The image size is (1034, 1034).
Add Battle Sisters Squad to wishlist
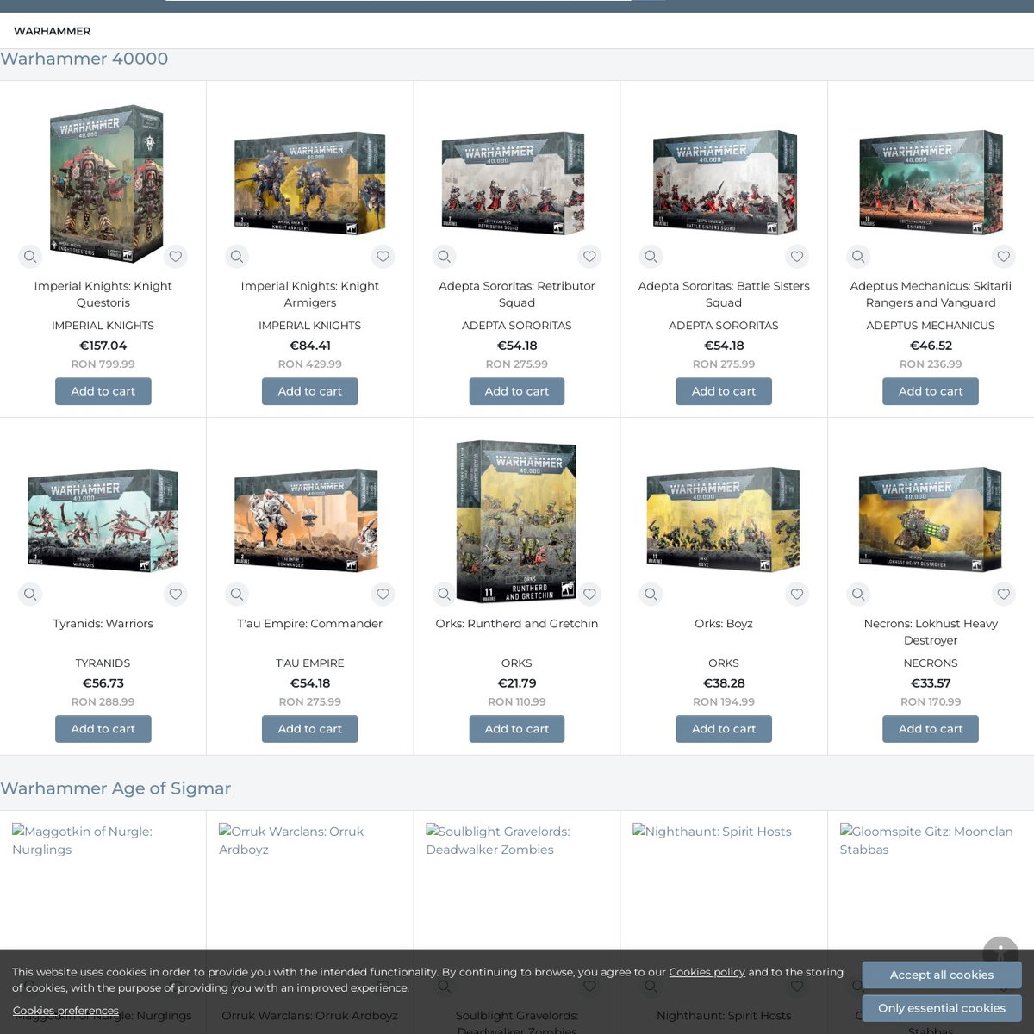tap(797, 256)
